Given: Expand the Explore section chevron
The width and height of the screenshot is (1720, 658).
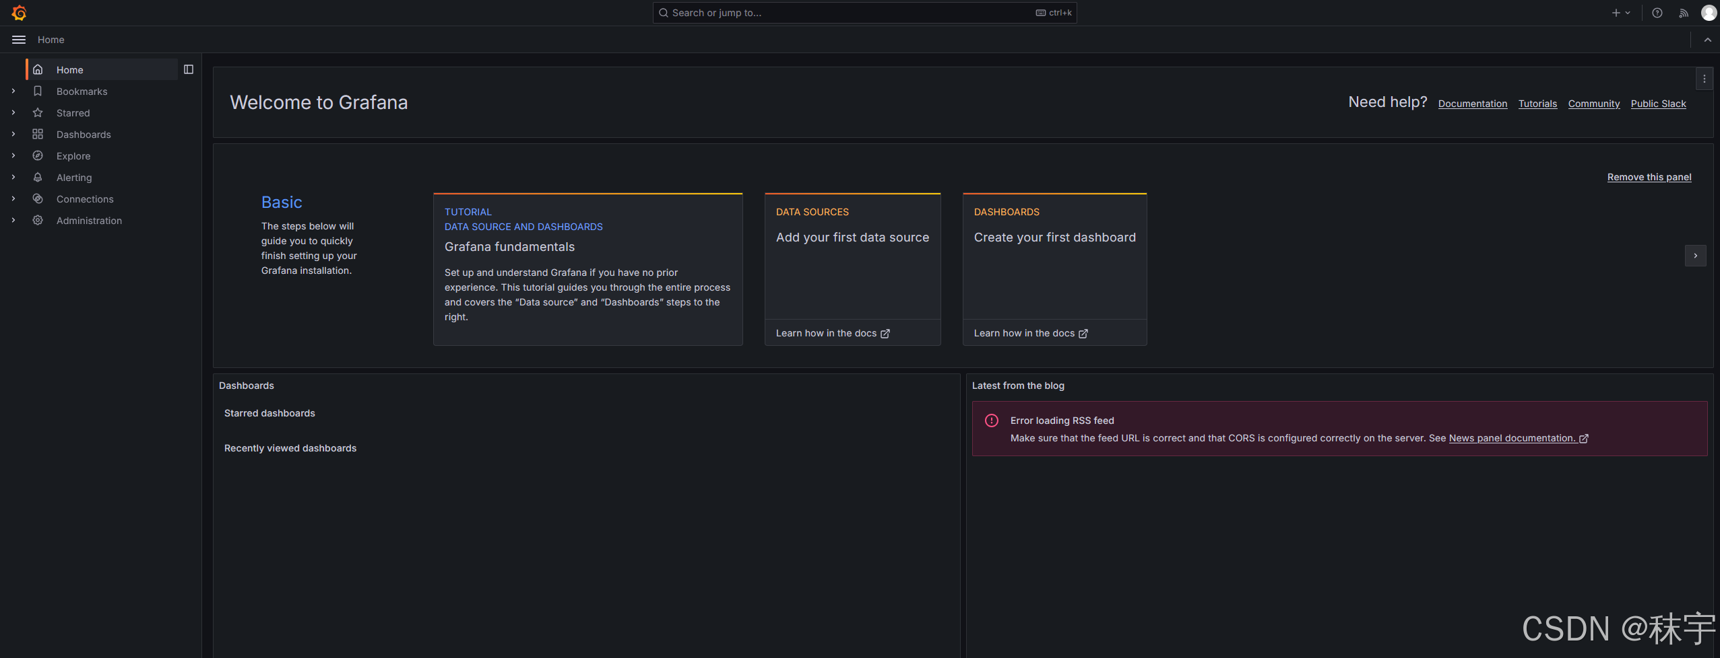Looking at the screenshot, I should [13, 155].
